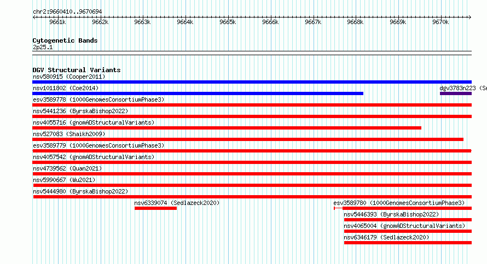This screenshot has height=264, width=487.
Task: Select the red nsv4057542 feature bar
Action: pos(252,162)
